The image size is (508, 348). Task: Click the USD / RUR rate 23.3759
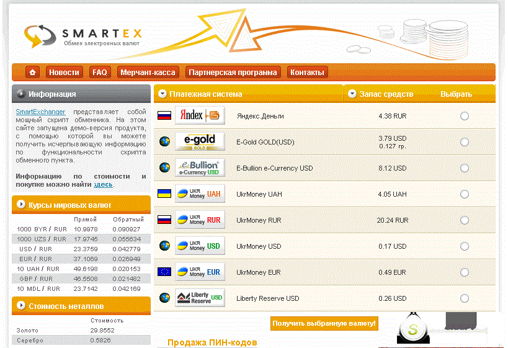tap(85, 249)
